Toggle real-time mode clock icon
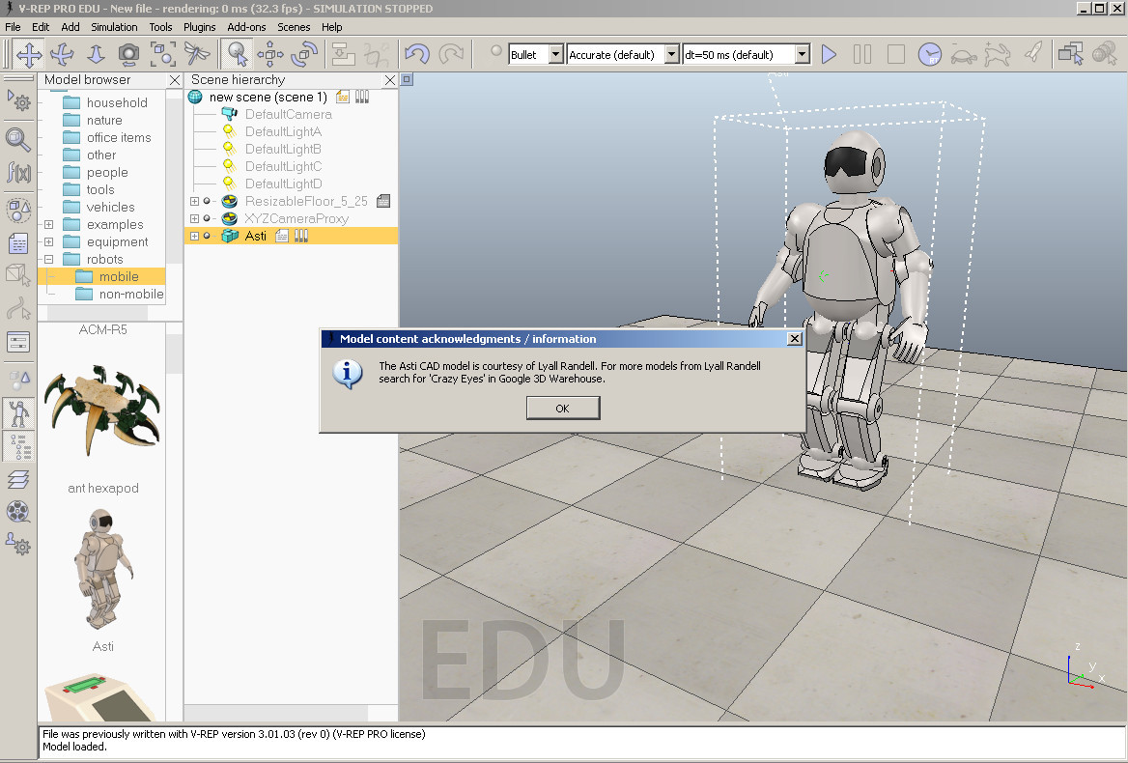The image size is (1128, 763). pos(929,55)
